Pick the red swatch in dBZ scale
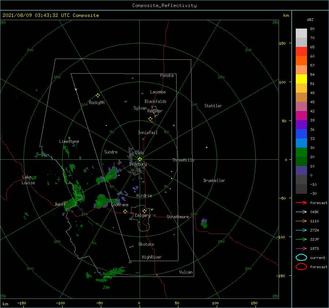 [x=301, y=51]
